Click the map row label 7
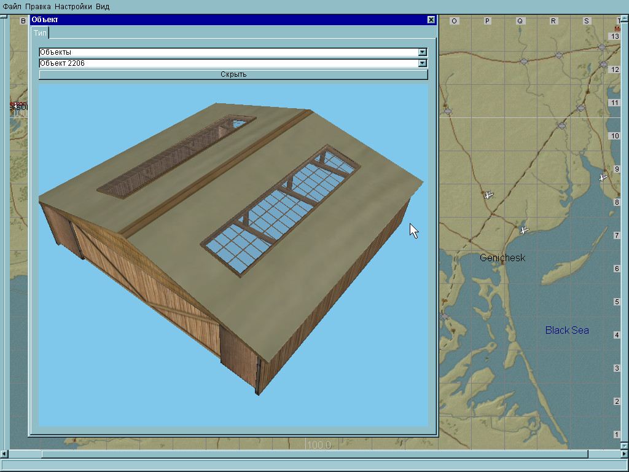Screen dimensions: 629x472 click(x=617, y=235)
